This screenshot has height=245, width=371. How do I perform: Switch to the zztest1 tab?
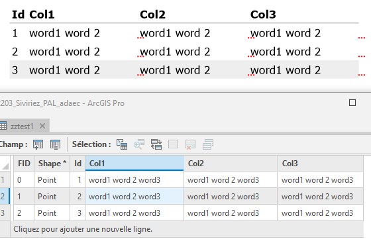pos(22,126)
